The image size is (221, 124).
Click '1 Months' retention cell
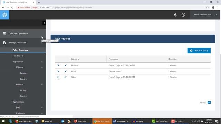pyautogui.click(x=172, y=77)
